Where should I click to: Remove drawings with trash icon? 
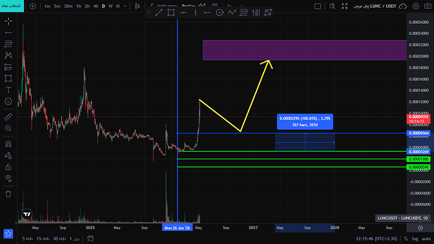8,194
